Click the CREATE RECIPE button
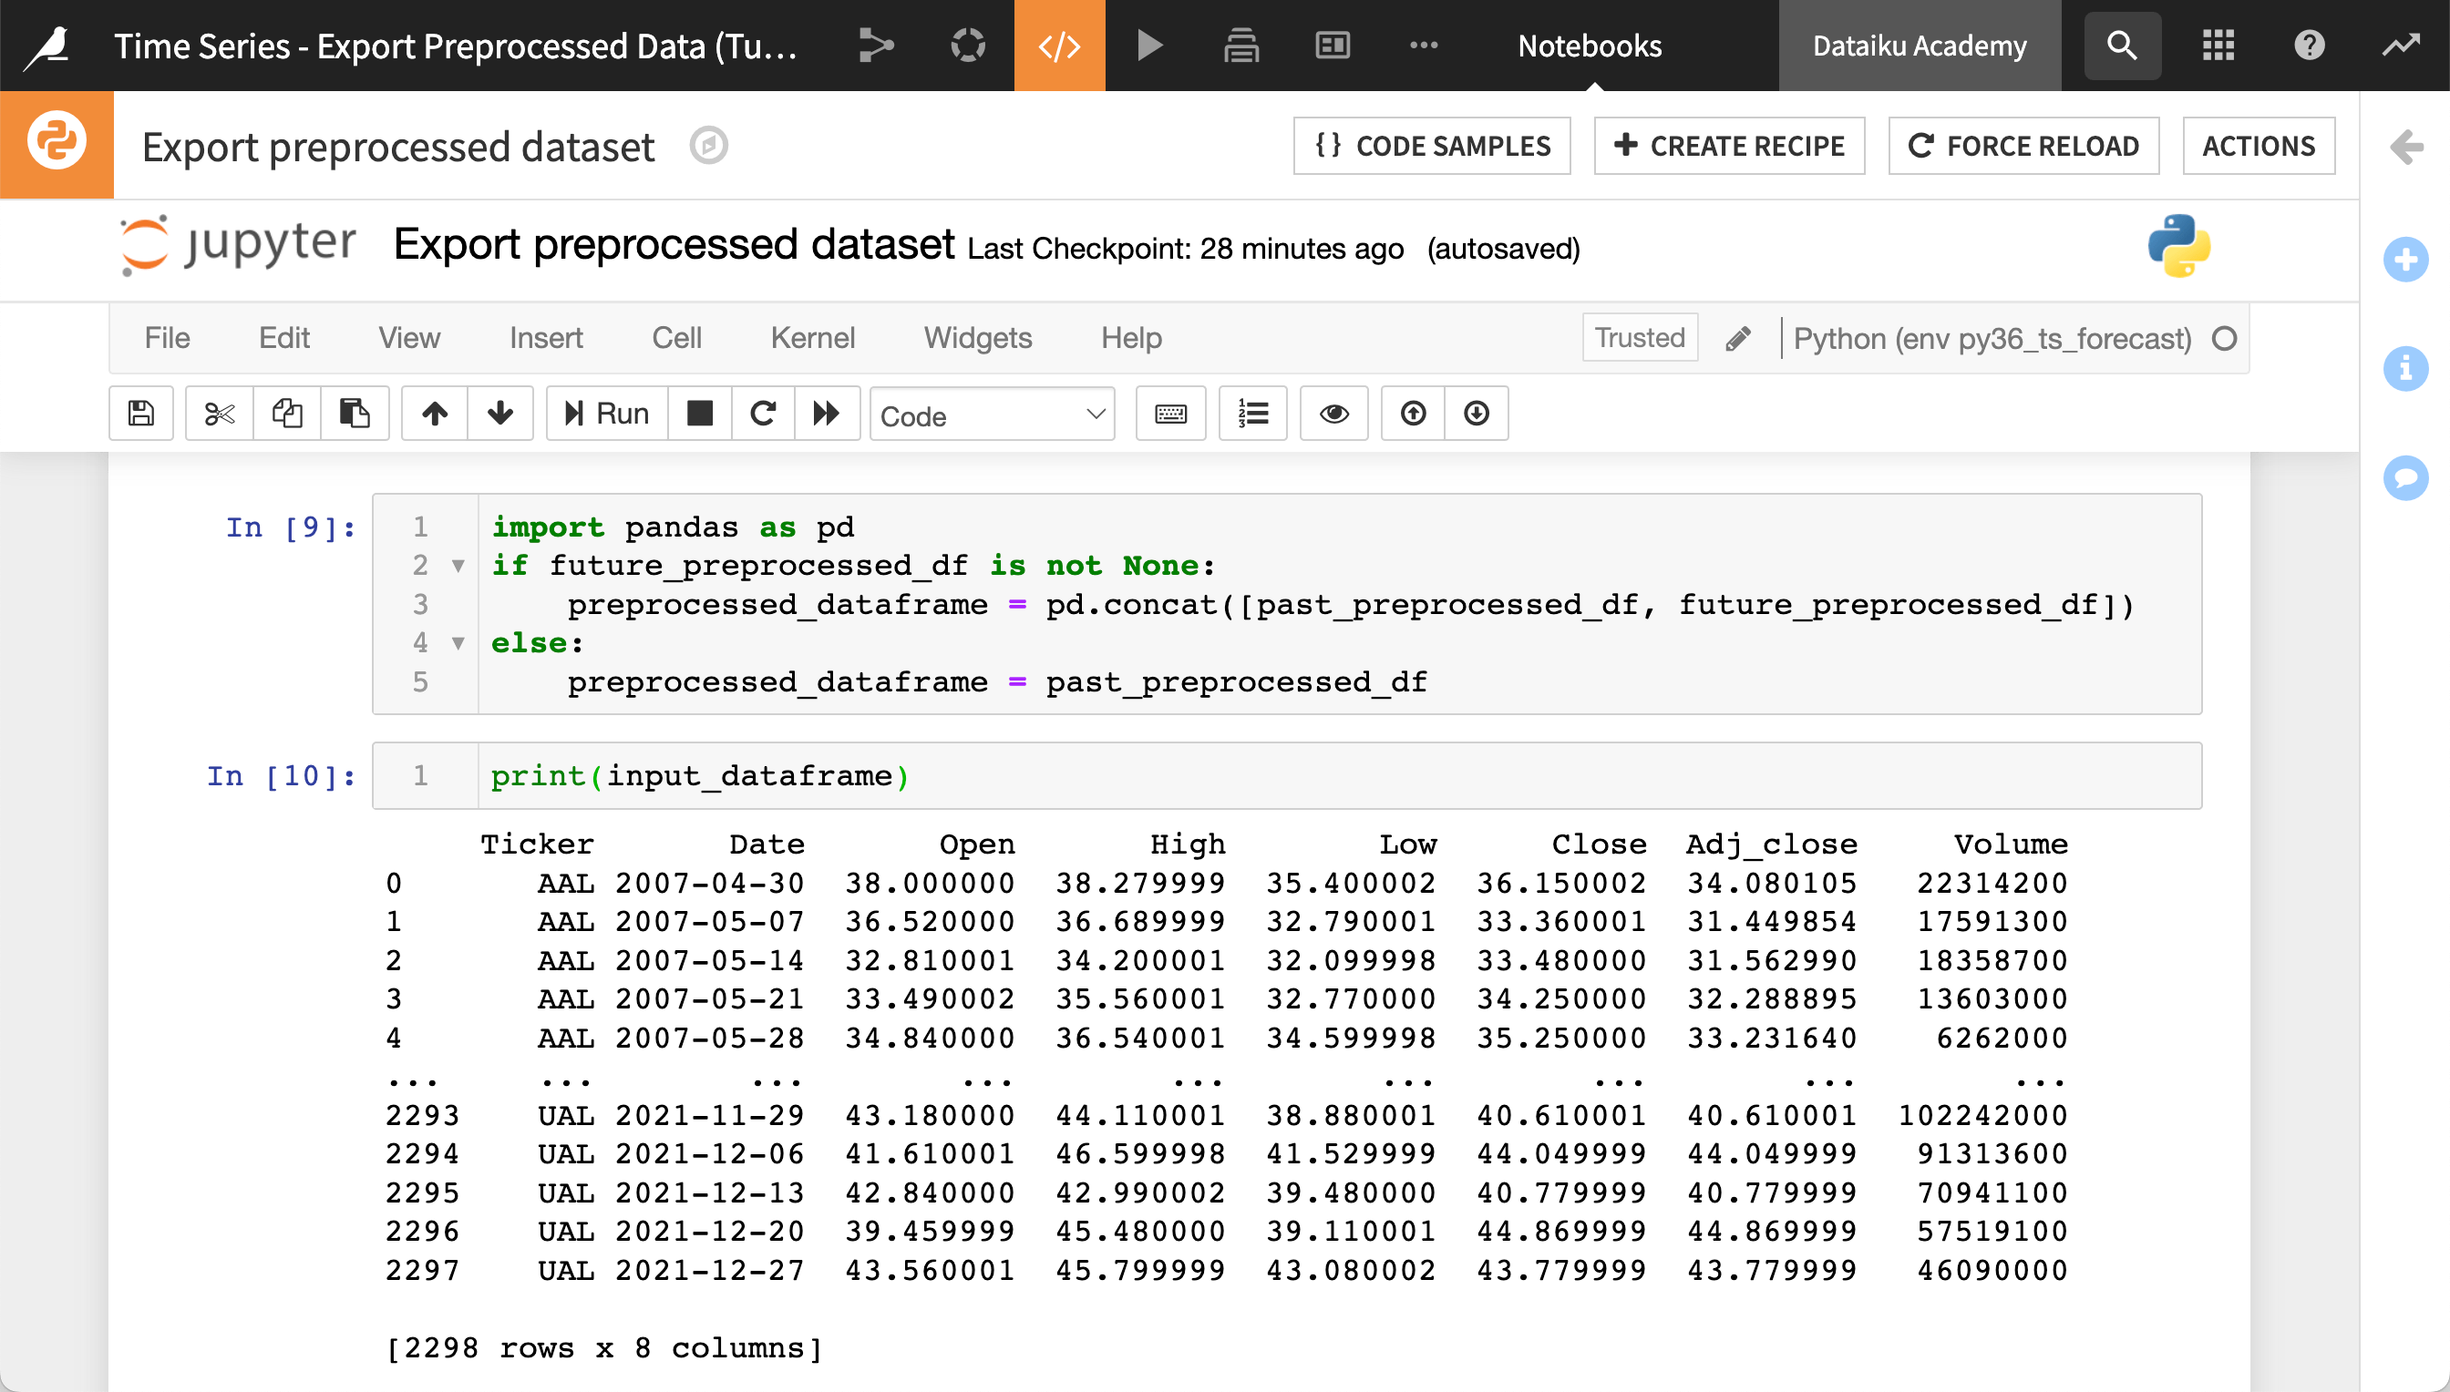Image resolution: width=2450 pixels, height=1392 pixels. coord(1729,146)
